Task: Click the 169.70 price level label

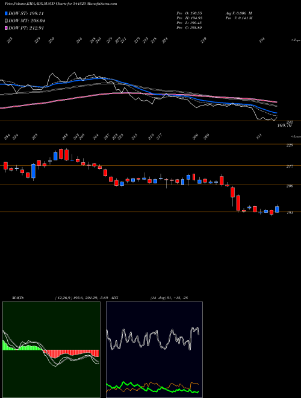Action: [285, 125]
